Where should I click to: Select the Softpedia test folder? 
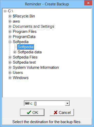pyautogui.click(x=24, y=62)
